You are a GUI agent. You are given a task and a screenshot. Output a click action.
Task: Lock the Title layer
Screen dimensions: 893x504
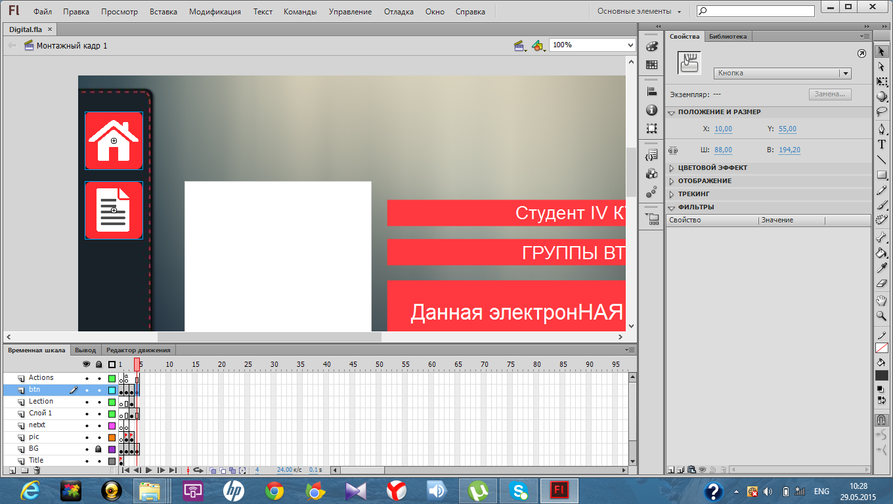99,461
